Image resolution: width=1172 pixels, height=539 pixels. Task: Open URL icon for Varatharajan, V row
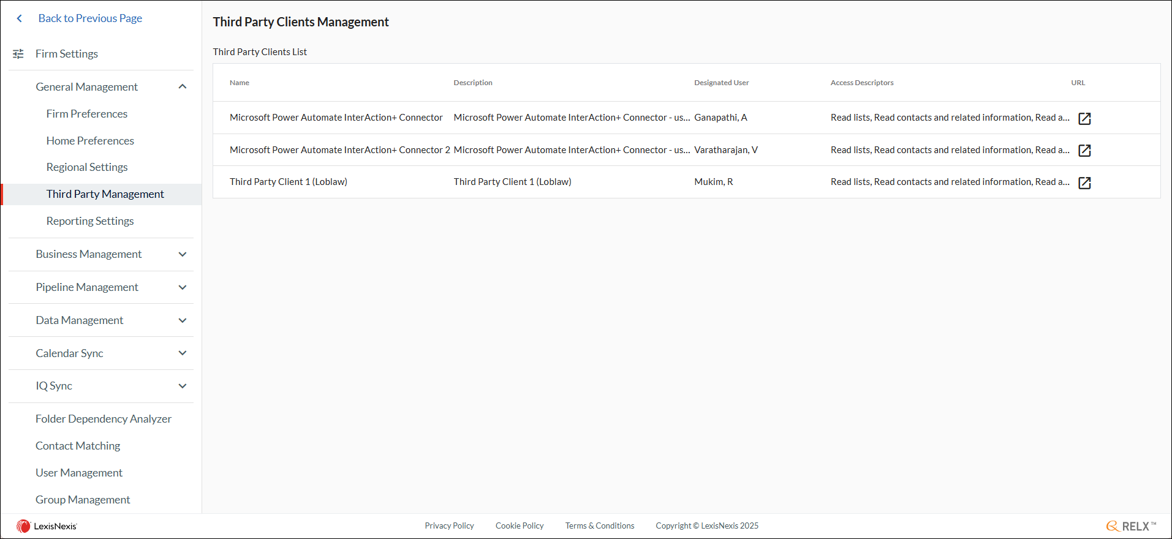point(1084,150)
